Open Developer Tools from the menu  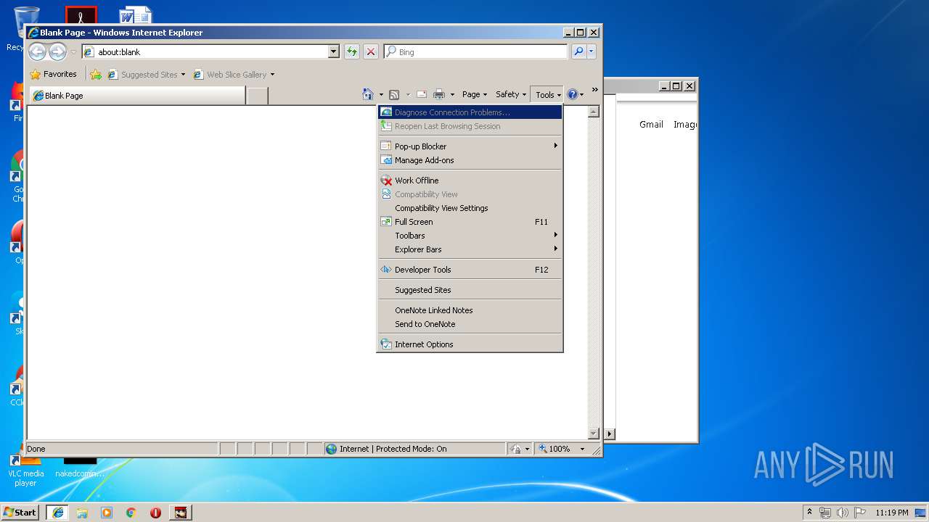click(x=470, y=270)
